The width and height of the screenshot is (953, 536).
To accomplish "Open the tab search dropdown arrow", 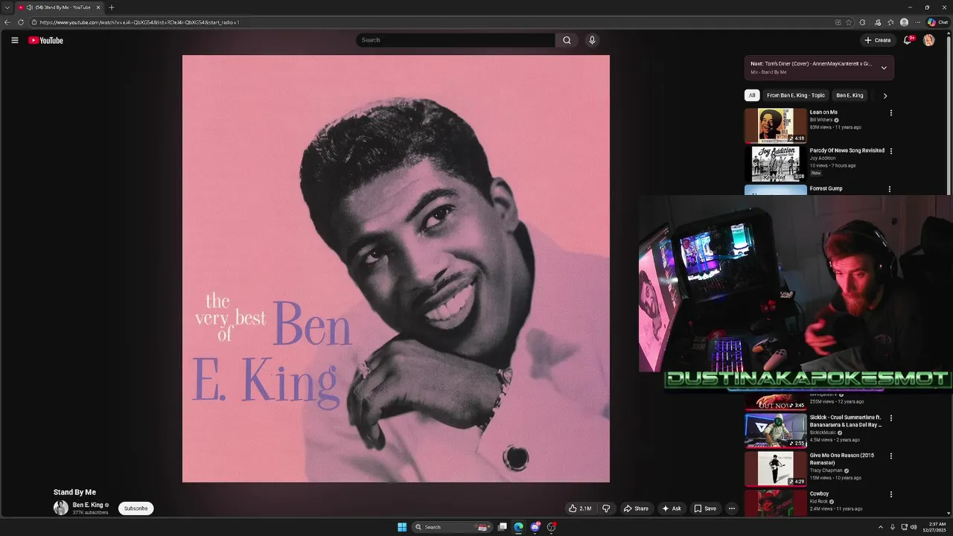I will 7,7.
